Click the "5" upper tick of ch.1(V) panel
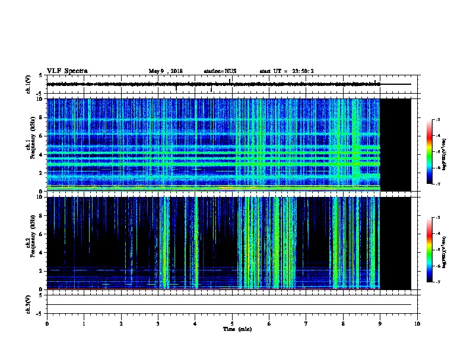470x363 pixels. click(x=40, y=75)
